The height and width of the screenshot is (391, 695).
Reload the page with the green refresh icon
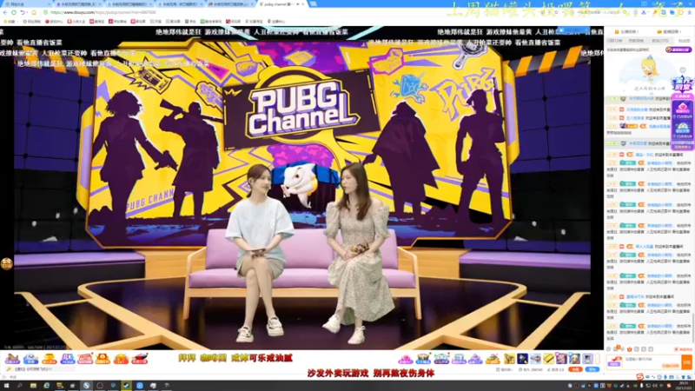click(x=14, y=12)
